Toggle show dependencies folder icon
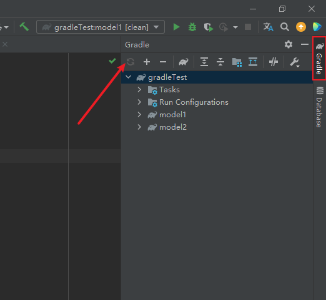Screen dimensions: 326x300 pyautogui.click(x=237, y=62)
